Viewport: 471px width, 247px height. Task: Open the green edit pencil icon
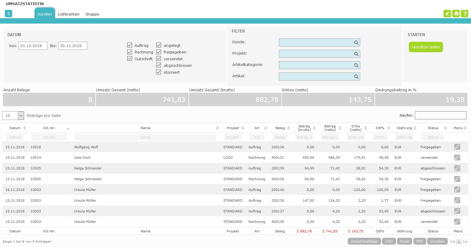point(447,14)
